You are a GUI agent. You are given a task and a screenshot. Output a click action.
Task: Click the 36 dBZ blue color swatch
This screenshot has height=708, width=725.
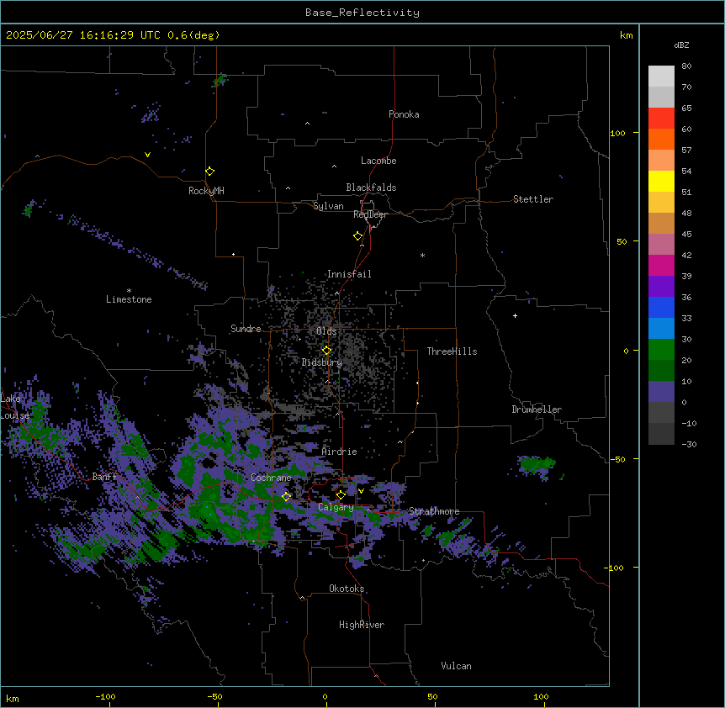661,307
